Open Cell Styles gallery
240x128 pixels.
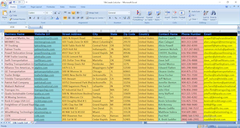[158, 16]
